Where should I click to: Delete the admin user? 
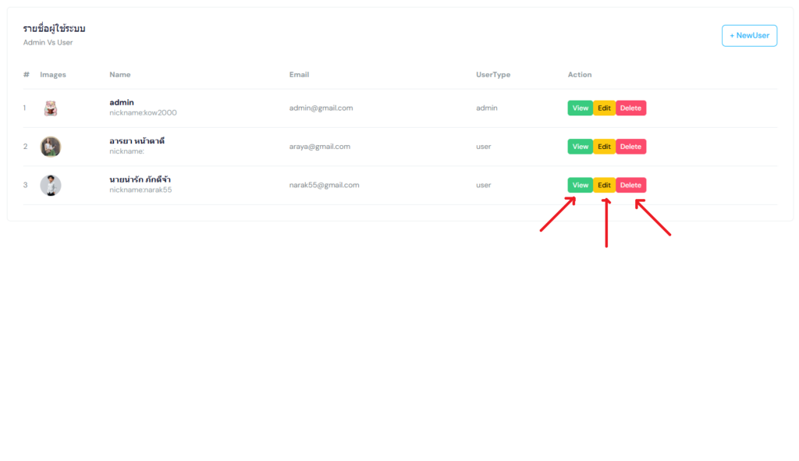(630, 108)
